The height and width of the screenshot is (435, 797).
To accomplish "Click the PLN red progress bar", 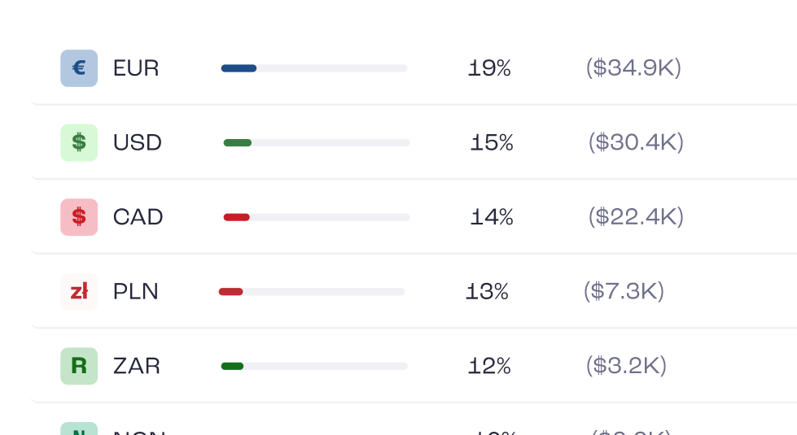I will point(312,291).
